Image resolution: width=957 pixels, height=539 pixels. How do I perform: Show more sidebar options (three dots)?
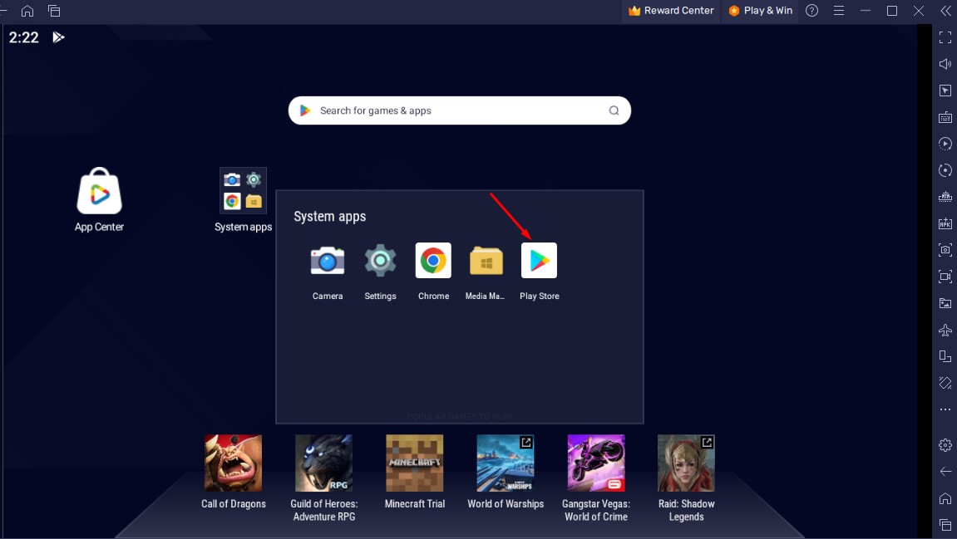point(945,409)
